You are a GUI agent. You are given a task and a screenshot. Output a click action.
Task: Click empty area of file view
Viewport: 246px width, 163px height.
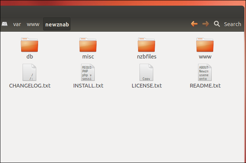(x=122, y=126)
